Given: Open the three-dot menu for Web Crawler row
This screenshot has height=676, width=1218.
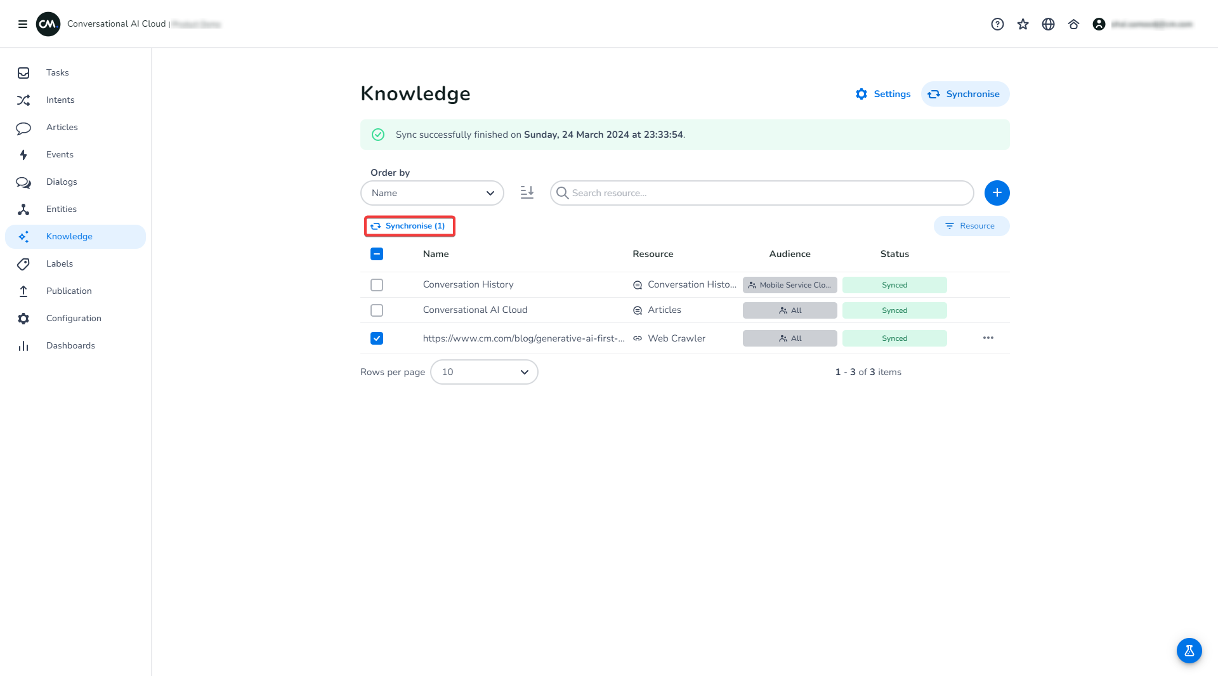Looking at the screenshot, I should [x=988, y=338].
